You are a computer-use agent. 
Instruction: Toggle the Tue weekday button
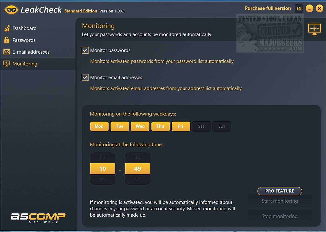point(120,126)
